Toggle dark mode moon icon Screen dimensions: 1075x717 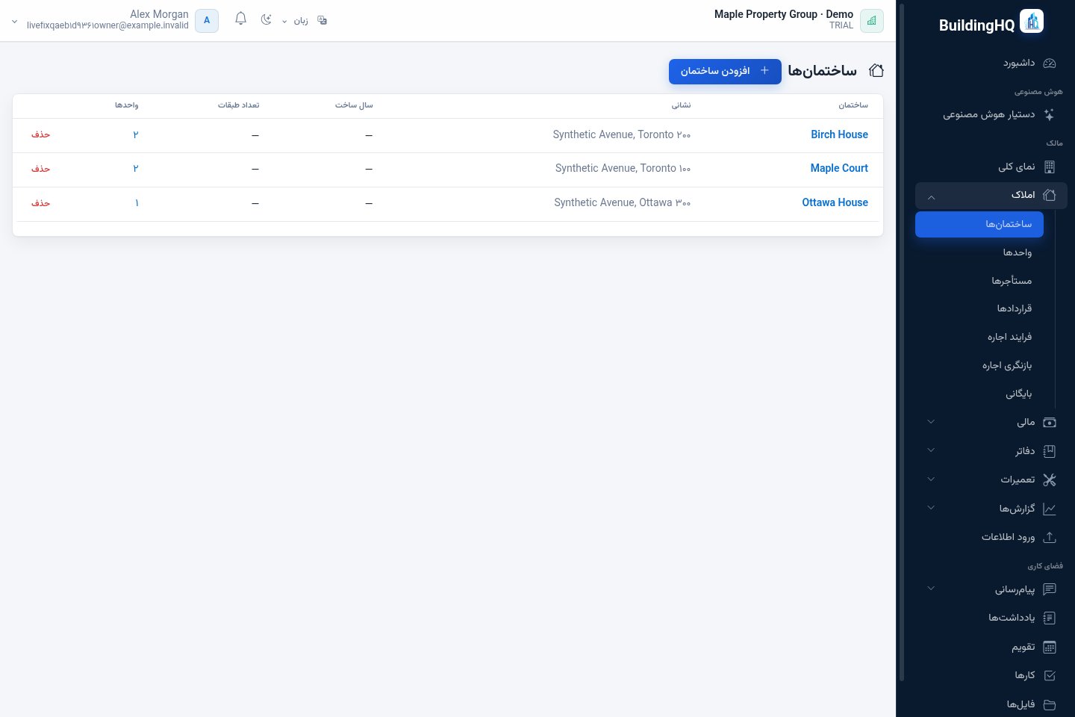[266, 19]
